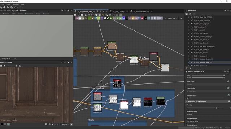Pin the Explorer panel
Viewport: 231px width, 129px height.
click(x=225, y=11)
